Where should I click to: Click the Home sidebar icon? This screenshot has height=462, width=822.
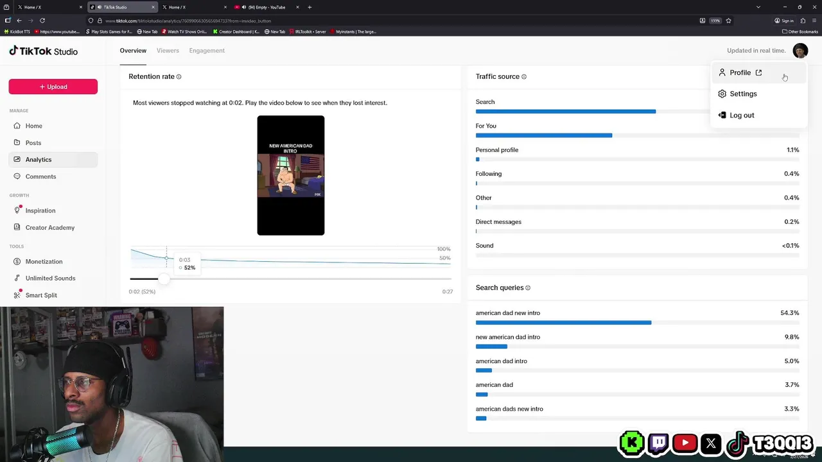pyautogui.click(x=18, y=126)
